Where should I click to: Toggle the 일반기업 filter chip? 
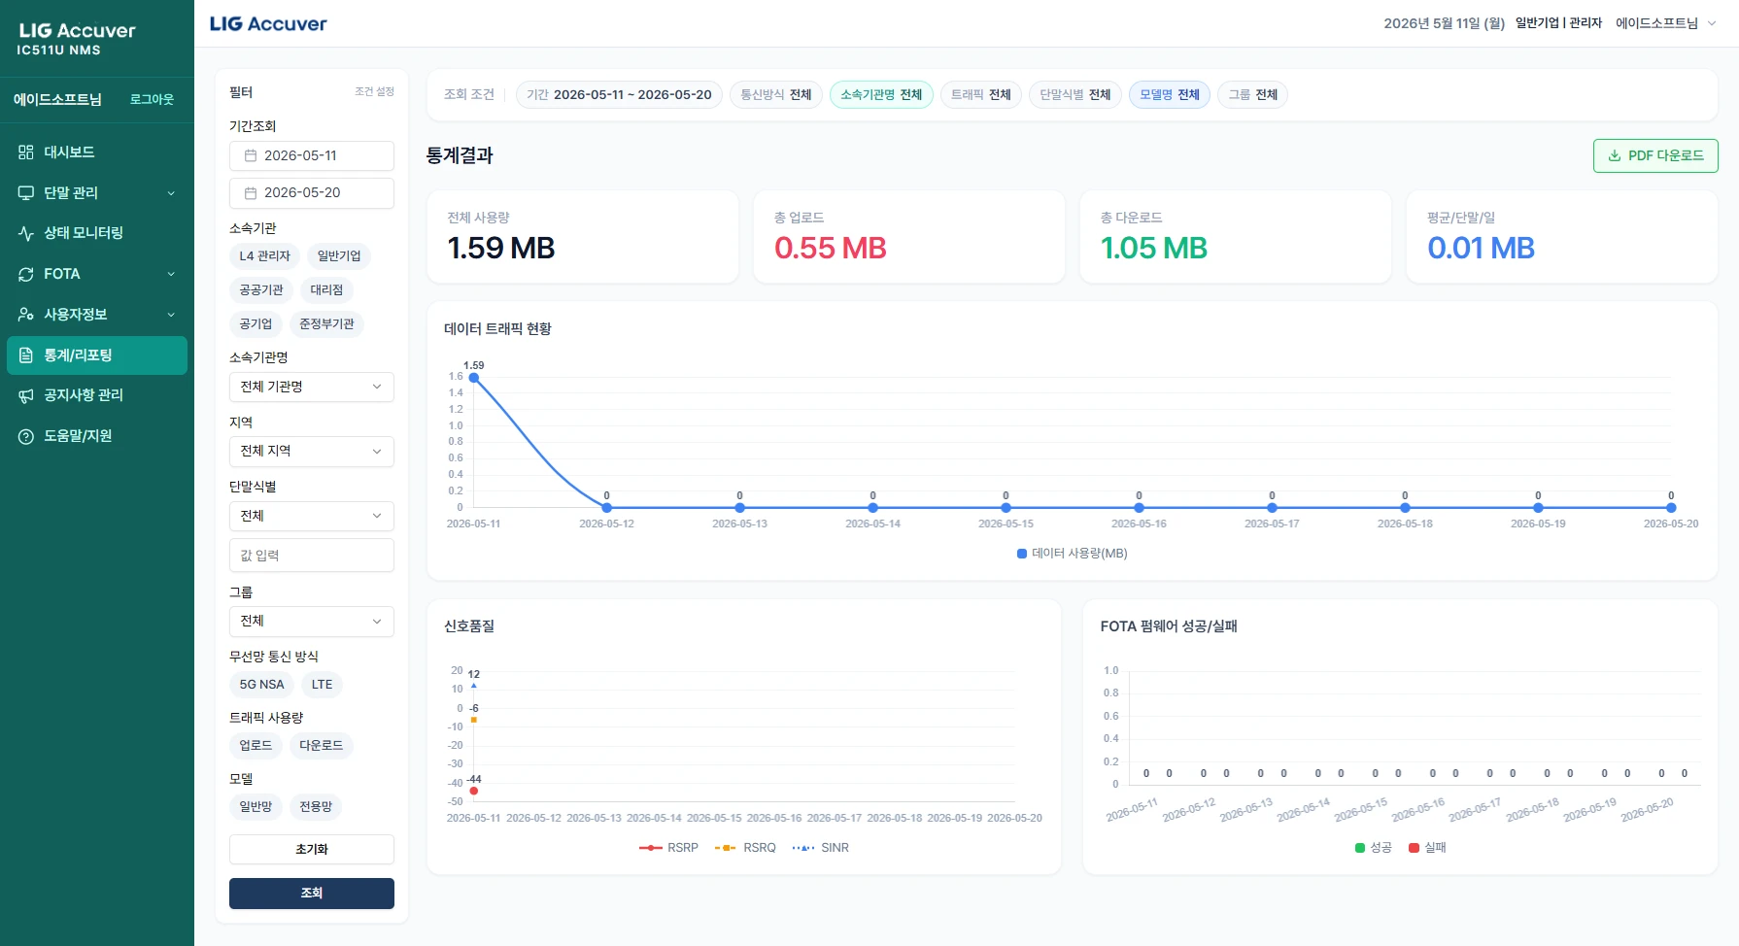tap(339, 256)
